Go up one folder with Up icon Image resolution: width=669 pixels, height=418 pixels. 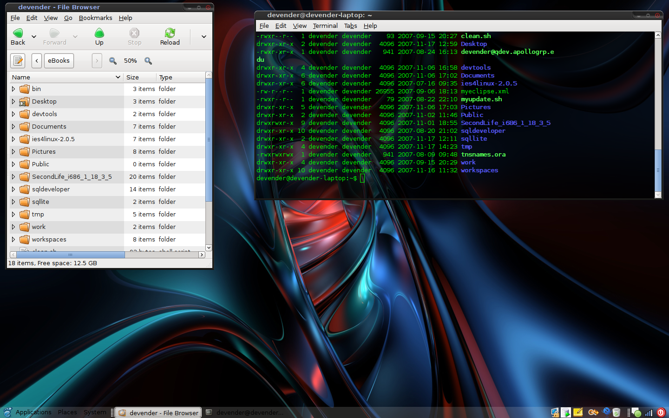(x=99, y=33)
